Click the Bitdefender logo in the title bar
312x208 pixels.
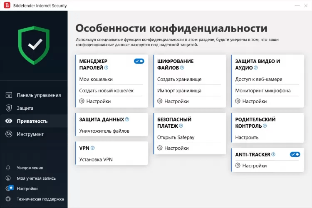click(7, 6)
